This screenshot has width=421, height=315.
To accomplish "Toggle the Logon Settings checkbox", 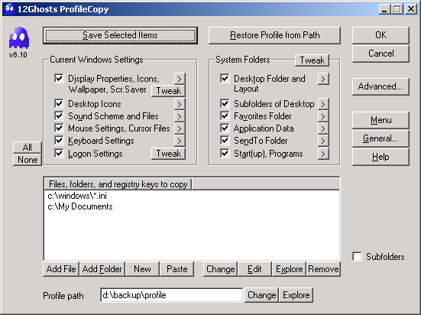I will tap(59, 154).
